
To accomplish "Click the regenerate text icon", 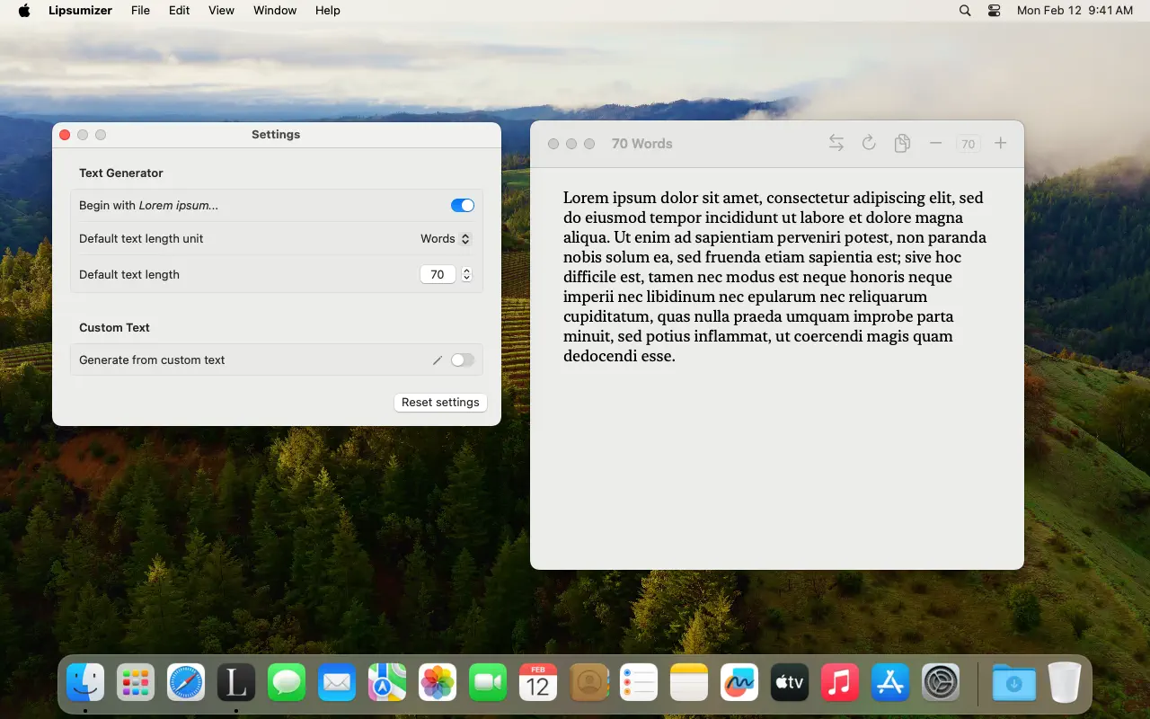I will (868, 143).
